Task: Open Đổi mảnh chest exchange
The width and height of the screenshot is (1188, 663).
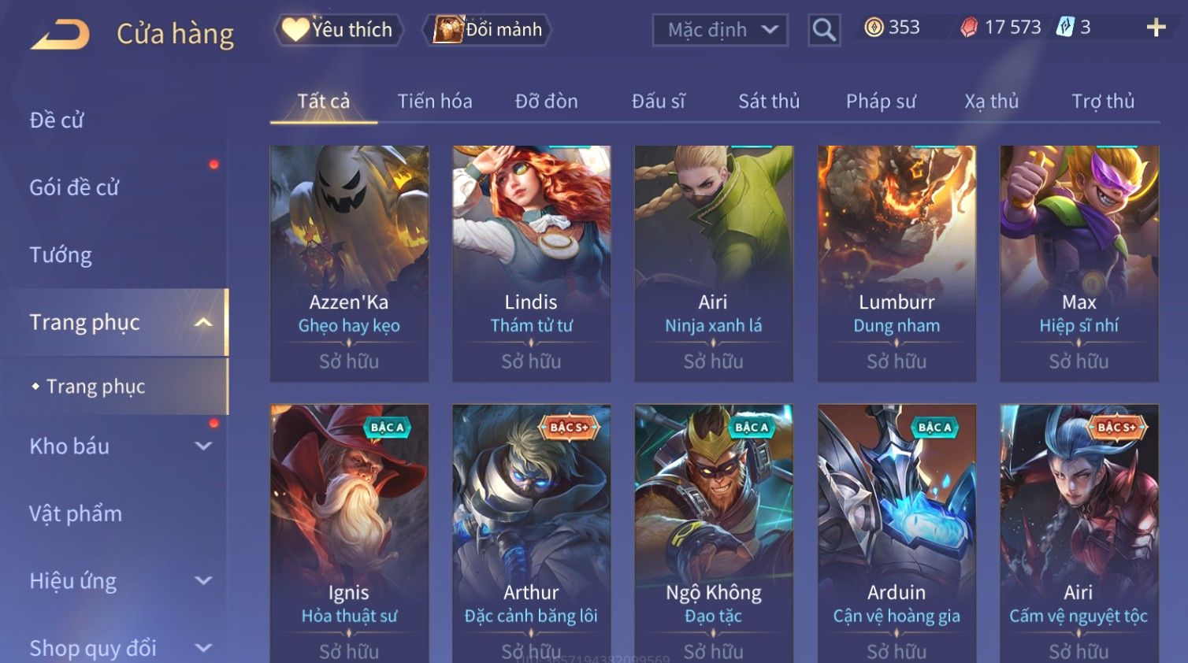Action: [488, 30]
